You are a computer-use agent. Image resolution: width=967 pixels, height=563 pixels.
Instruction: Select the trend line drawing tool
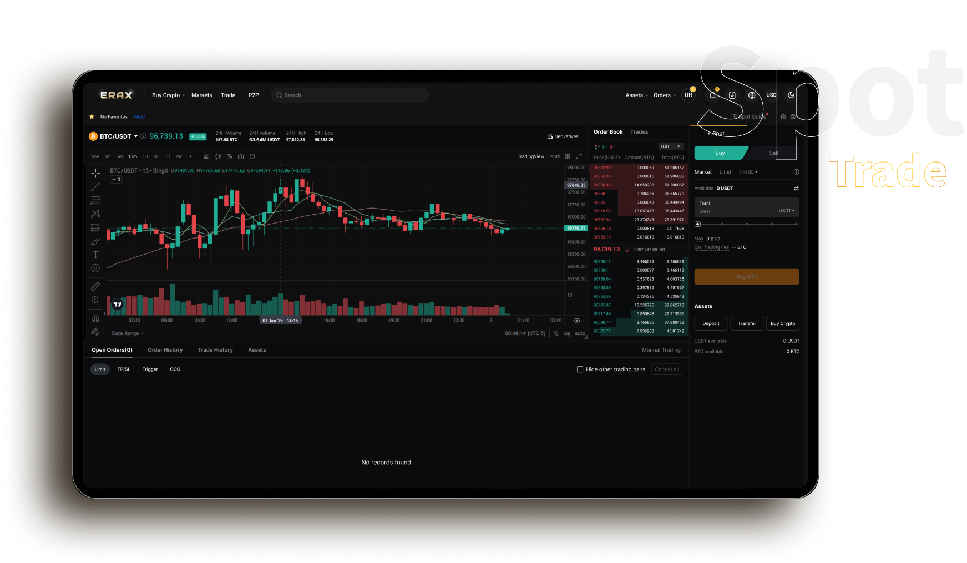[x=95, y=187]
